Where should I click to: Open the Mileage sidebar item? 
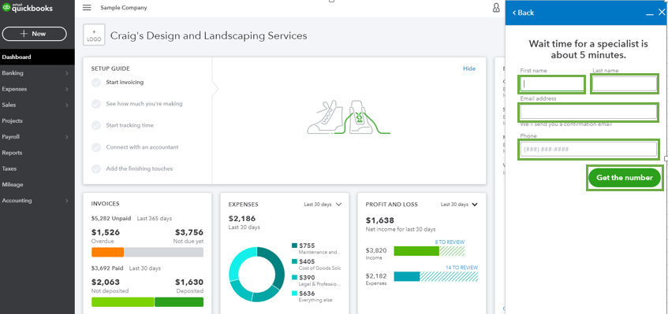(37, 185)
